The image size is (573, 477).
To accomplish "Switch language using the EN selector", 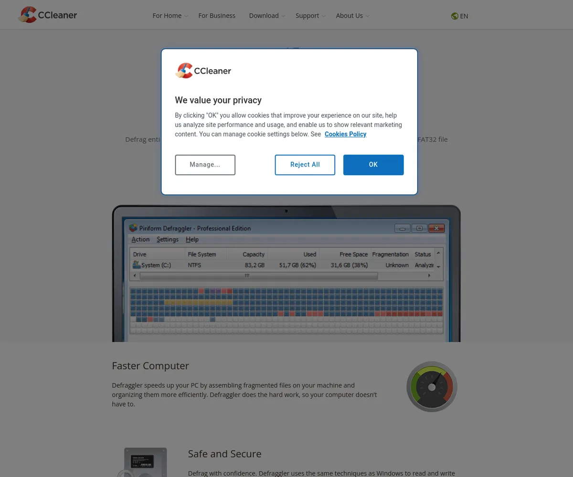I will point(464,16).
